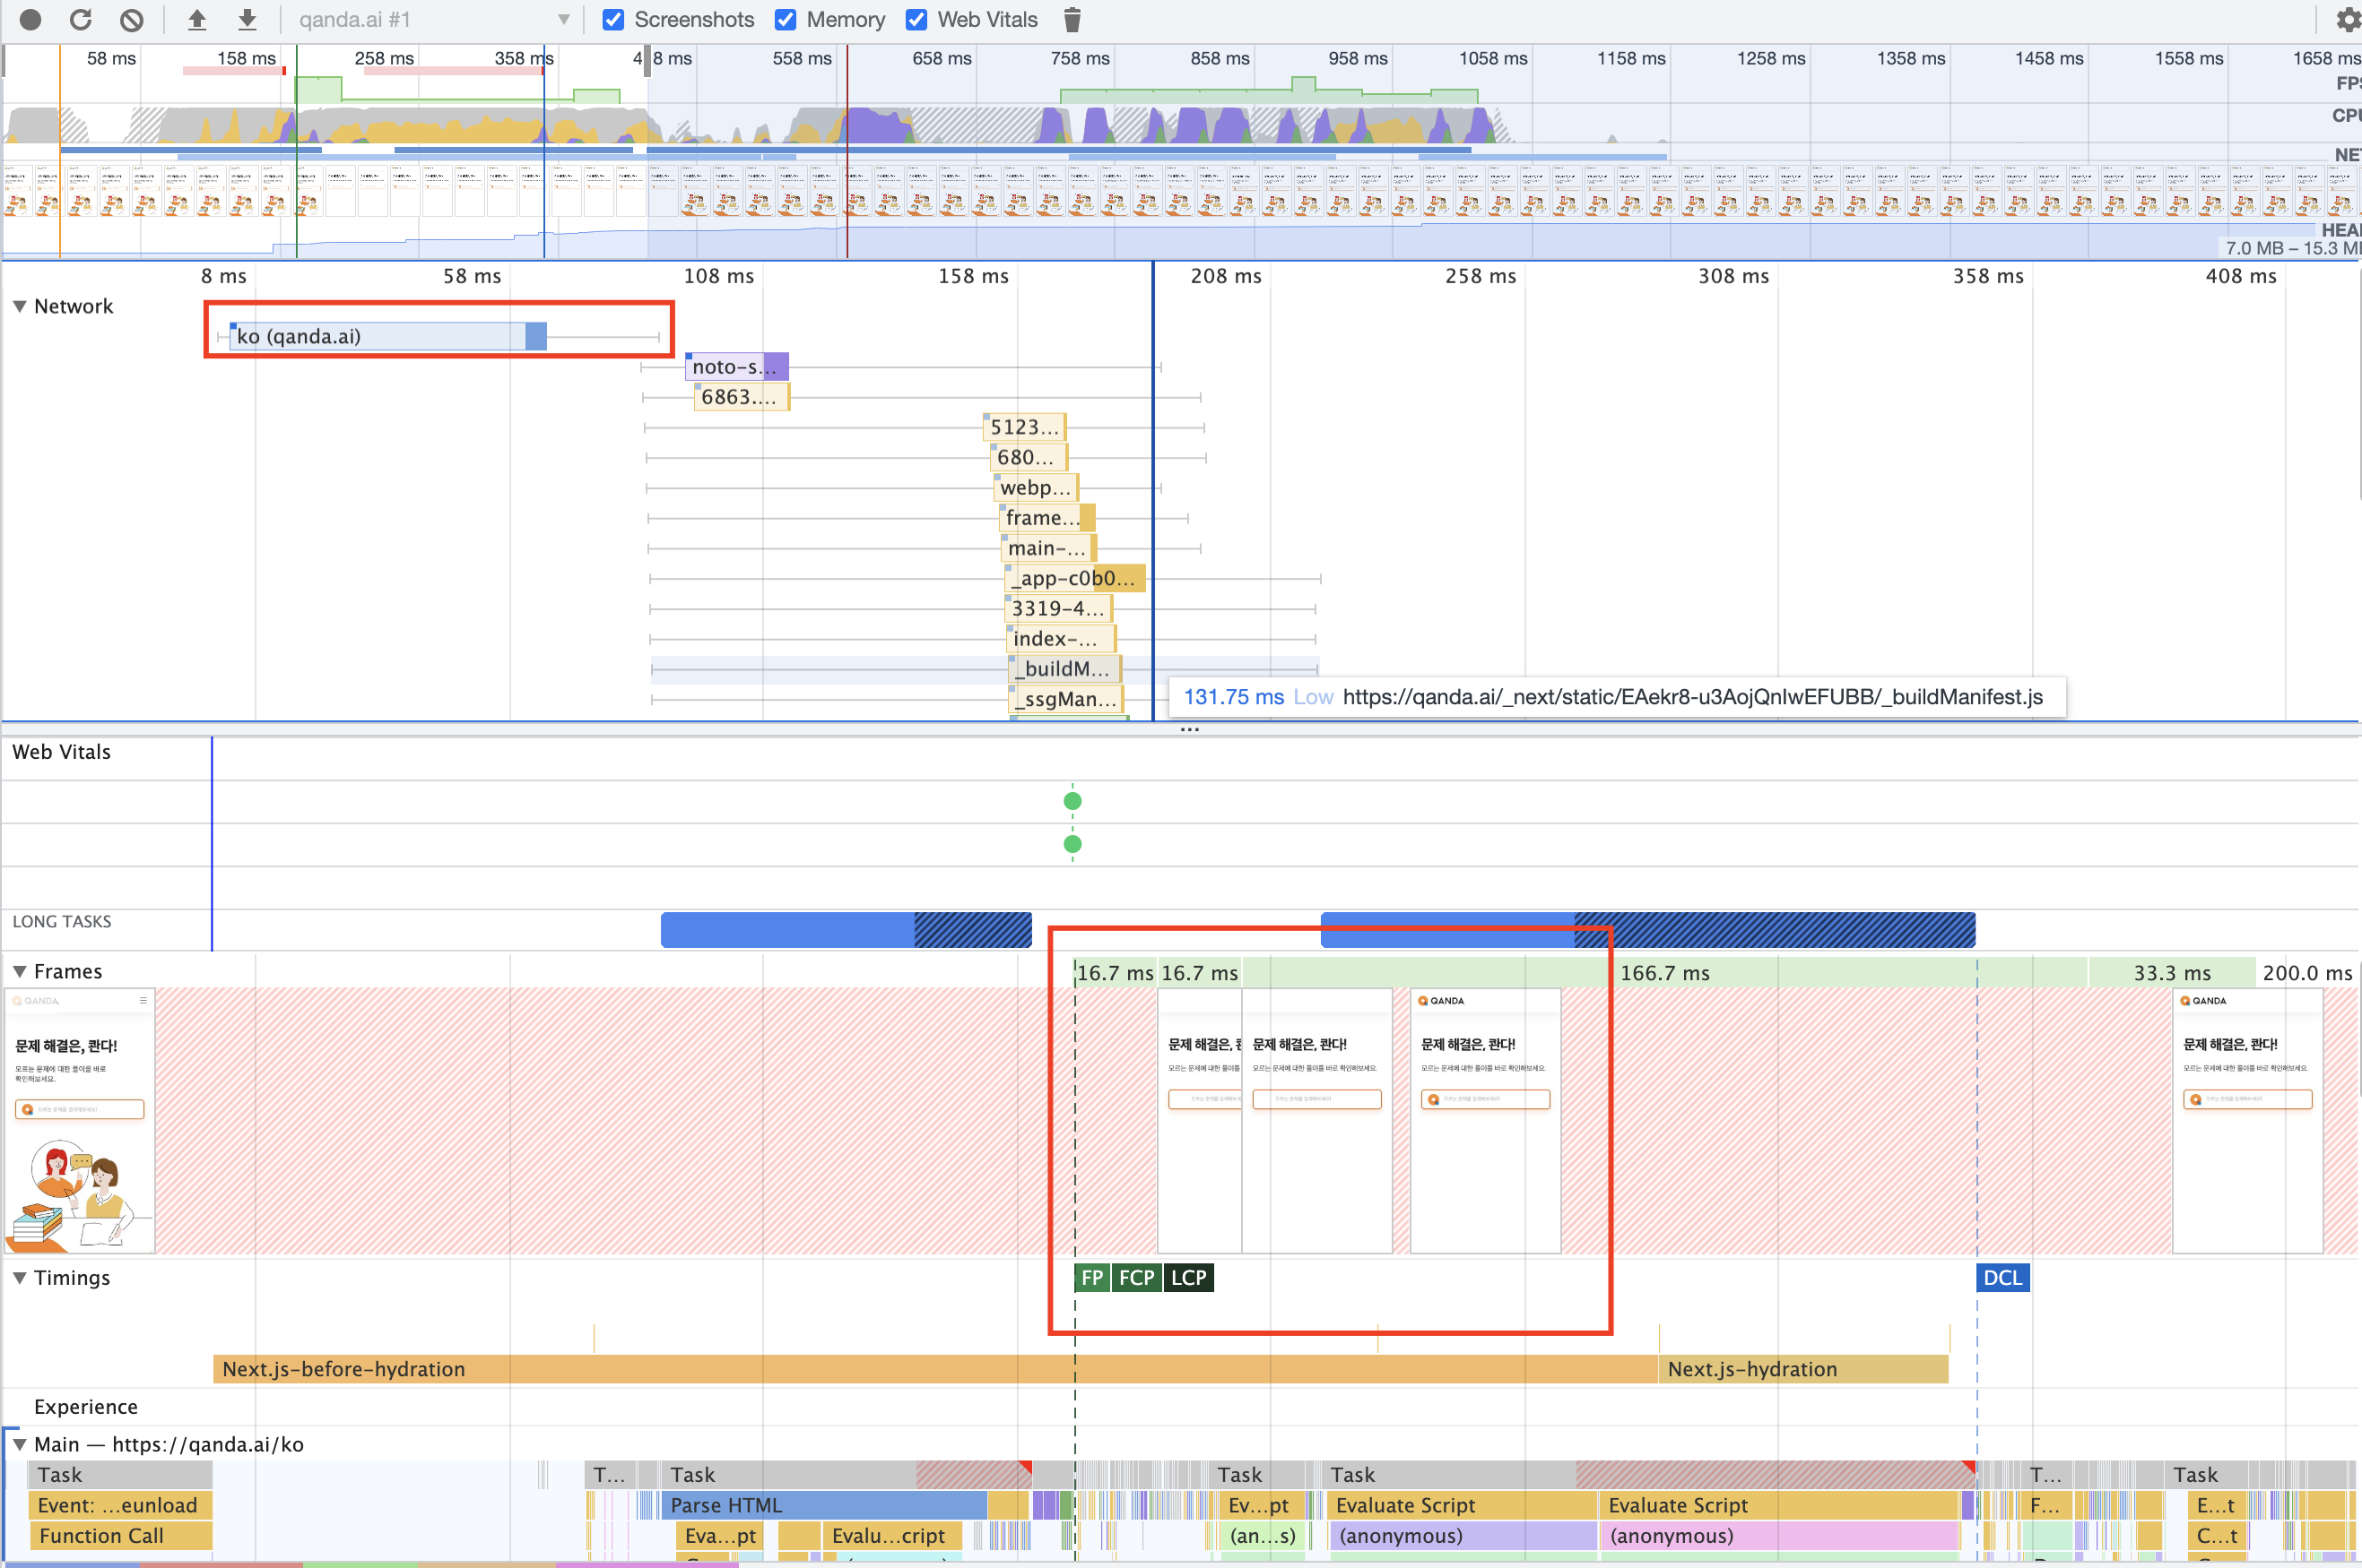Uncheck the Web Vitals checkbox

coord(916,19)
